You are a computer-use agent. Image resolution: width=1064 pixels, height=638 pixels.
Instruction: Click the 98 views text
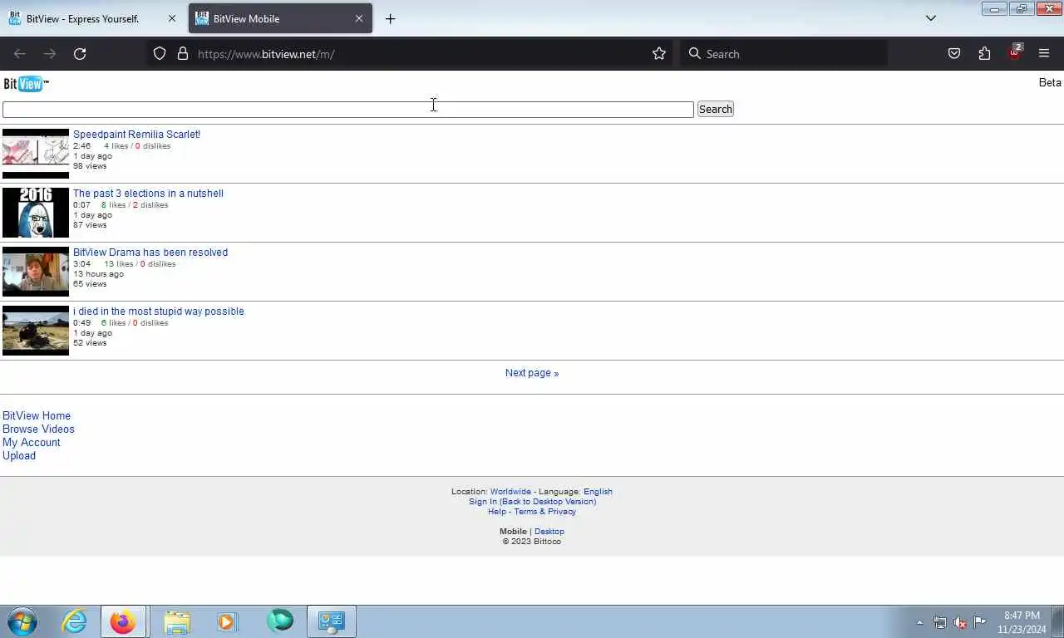(x=90, y=166)
